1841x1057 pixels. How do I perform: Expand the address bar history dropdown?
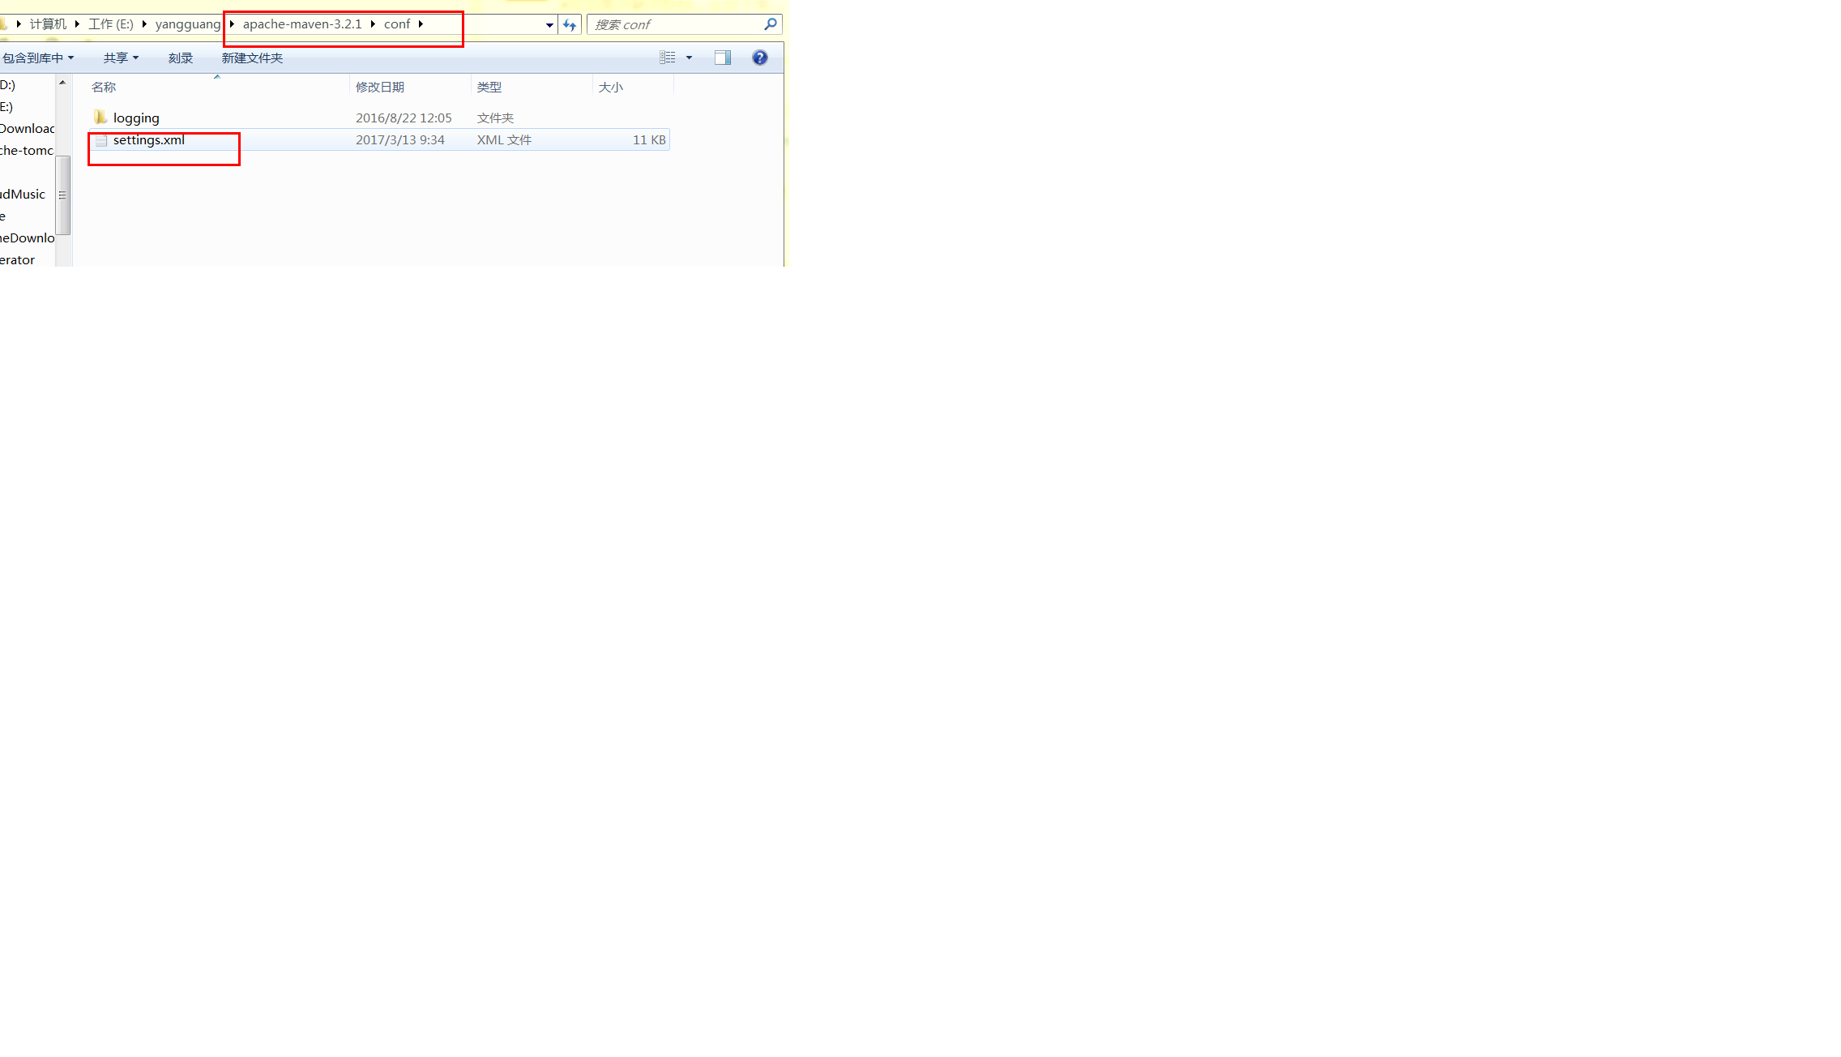click(x=549, y=25)
